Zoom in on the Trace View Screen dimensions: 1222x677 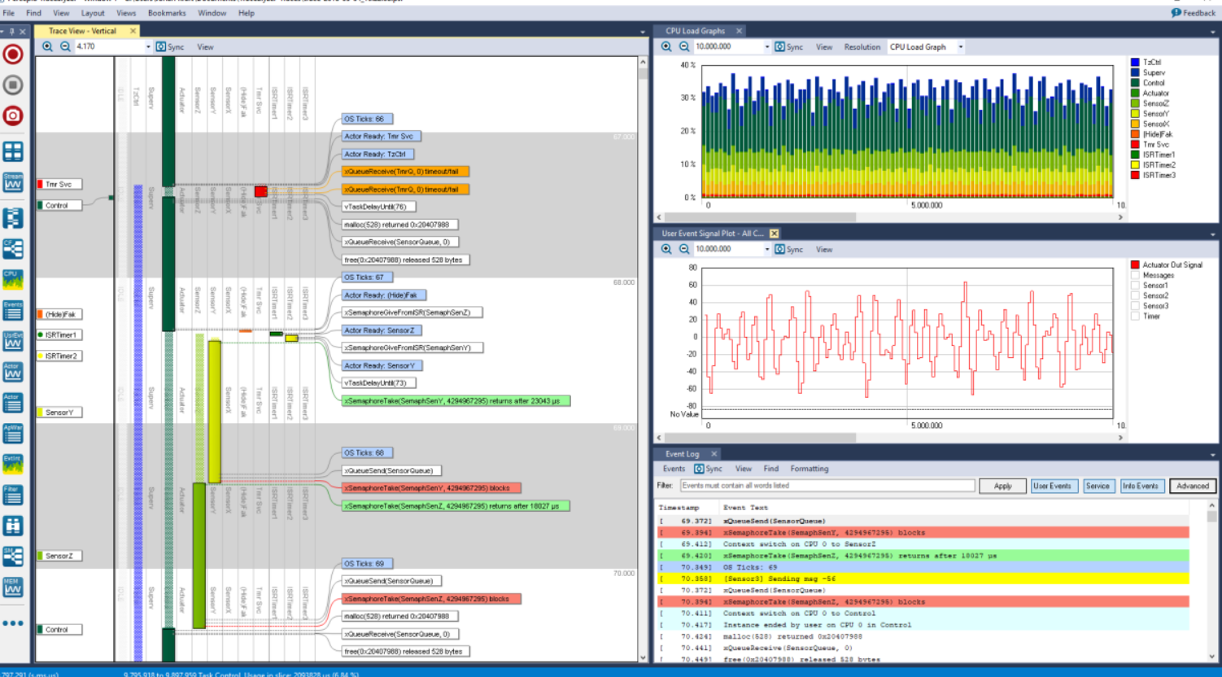click(48, 47)
